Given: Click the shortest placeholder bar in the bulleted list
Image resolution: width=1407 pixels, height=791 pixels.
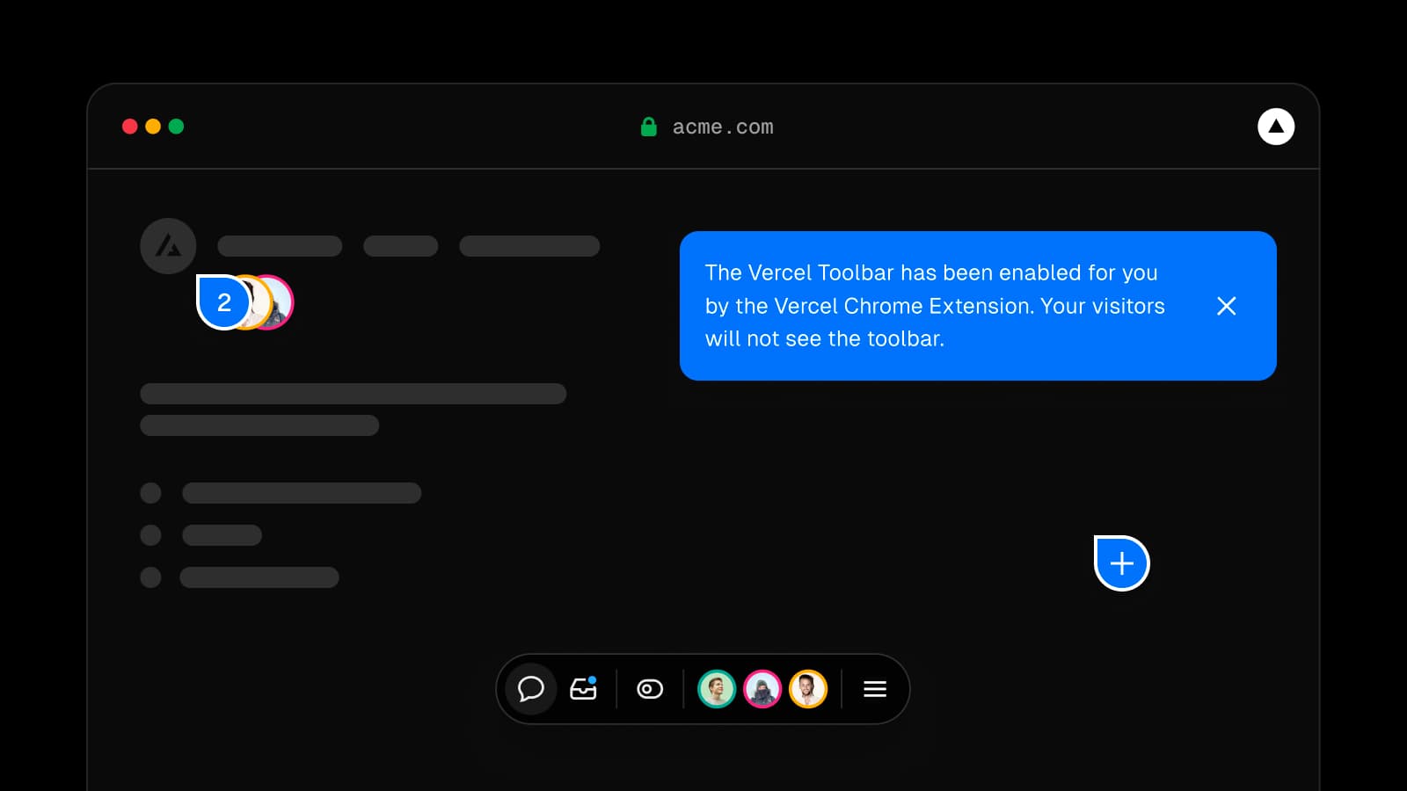Looking at the screenshot, I should (x=222, y=535).
